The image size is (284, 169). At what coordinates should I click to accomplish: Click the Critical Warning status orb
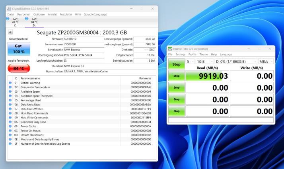pos(10,83)
